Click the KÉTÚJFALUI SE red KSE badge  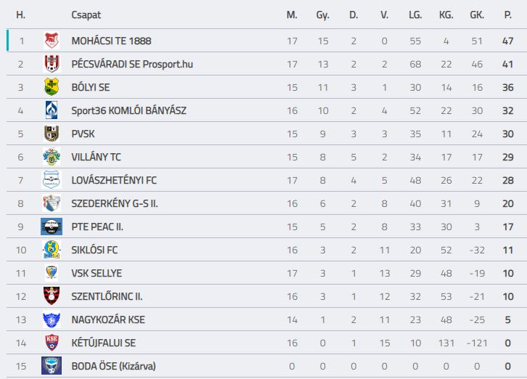[52, 343]
